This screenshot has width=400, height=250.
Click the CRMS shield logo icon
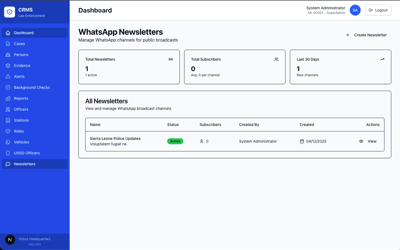click(10, 12)
